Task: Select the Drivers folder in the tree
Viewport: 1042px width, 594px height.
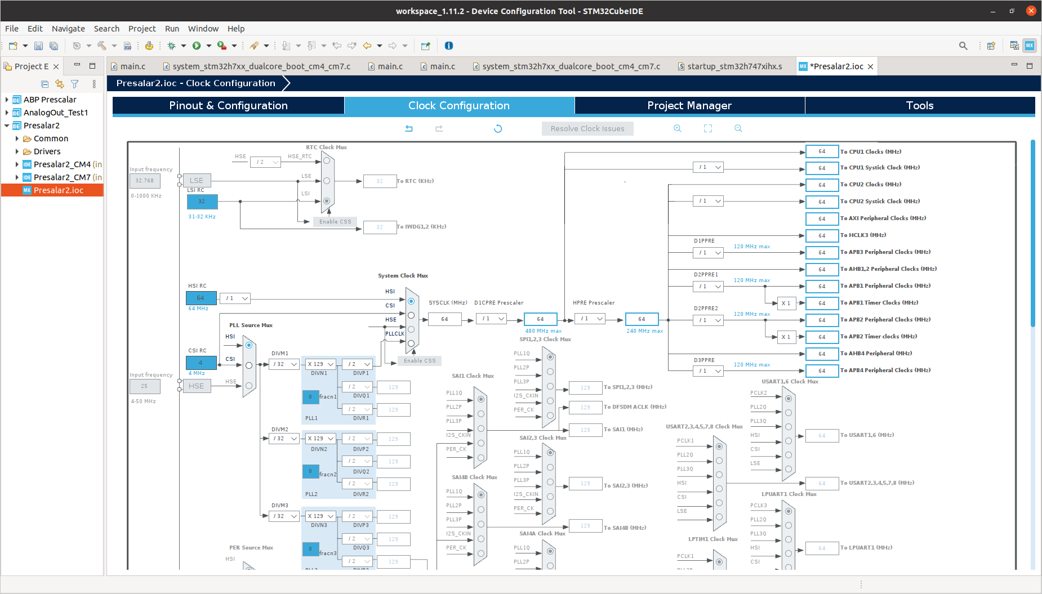Action: (47, 151)
